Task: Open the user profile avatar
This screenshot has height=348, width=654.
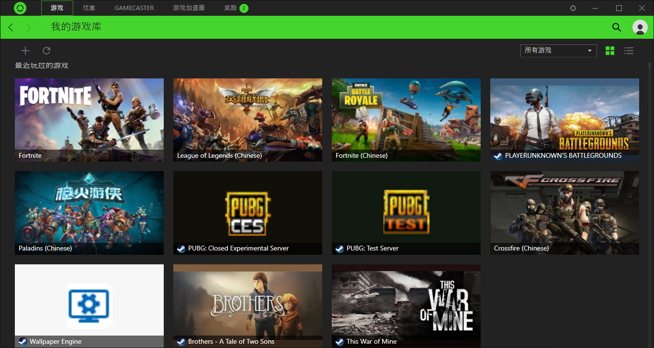Action: [640, 27]
